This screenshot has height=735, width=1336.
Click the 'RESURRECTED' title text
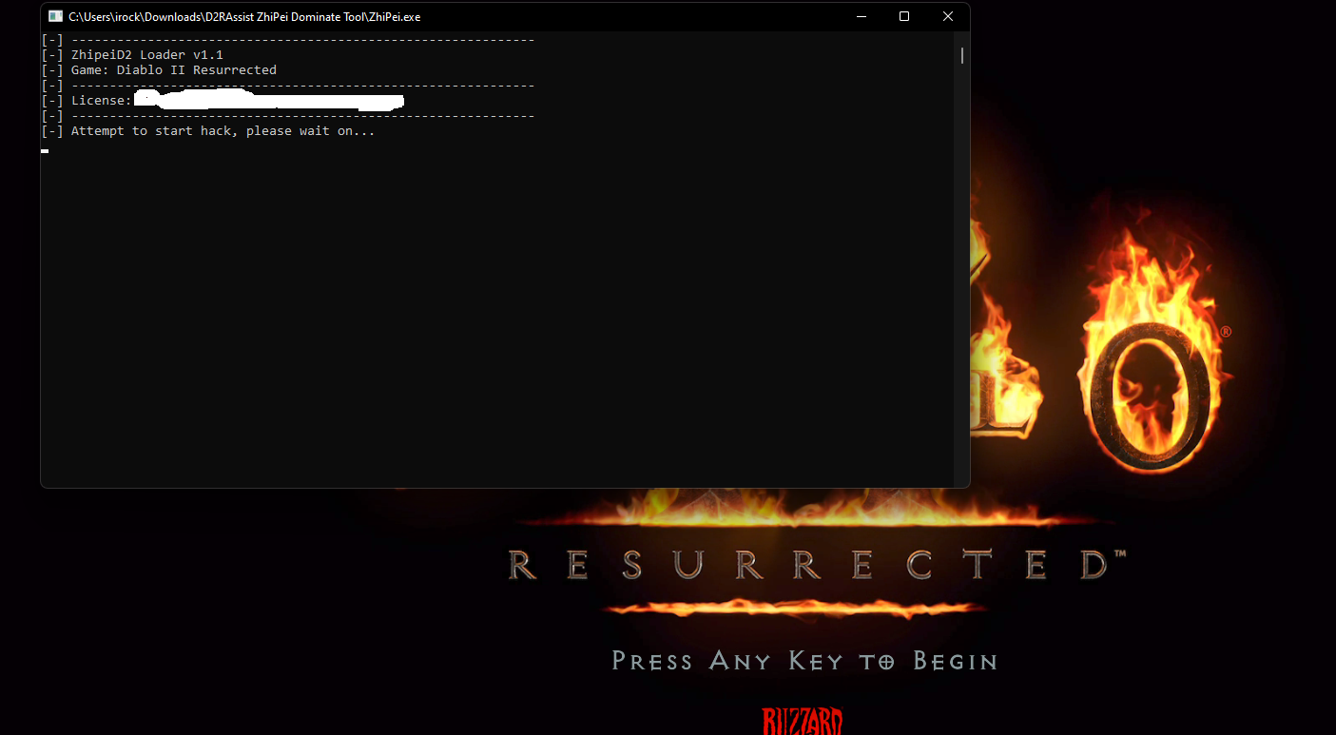(806, 566)
